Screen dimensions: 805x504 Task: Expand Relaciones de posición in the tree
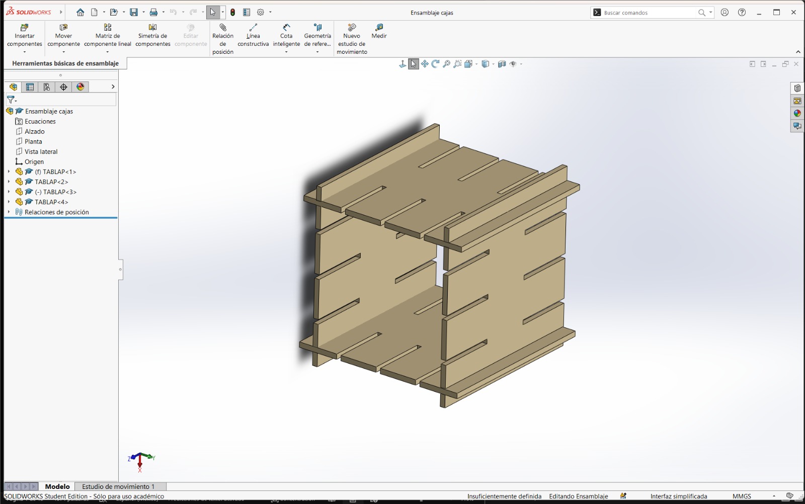[x=8, y=212]
